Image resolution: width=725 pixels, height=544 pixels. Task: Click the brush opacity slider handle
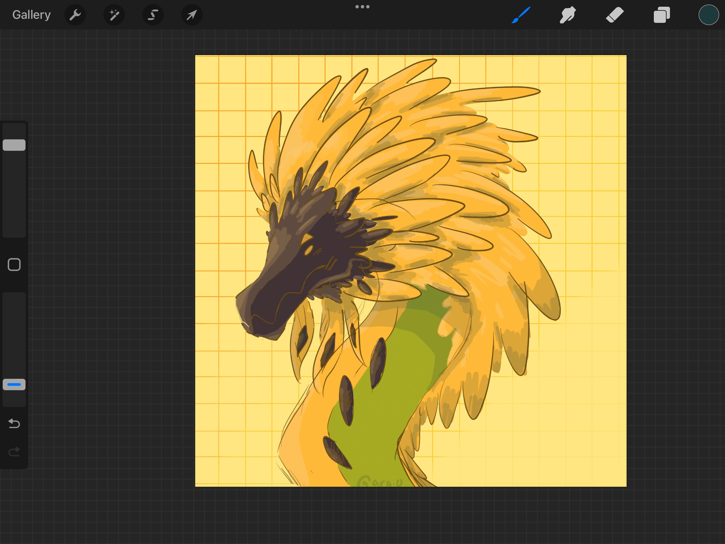14,384
